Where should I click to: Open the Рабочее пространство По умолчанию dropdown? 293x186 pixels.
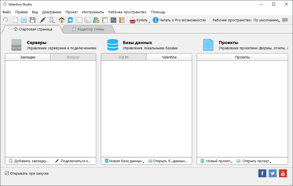pyautogui.click(x=266, y=20)
